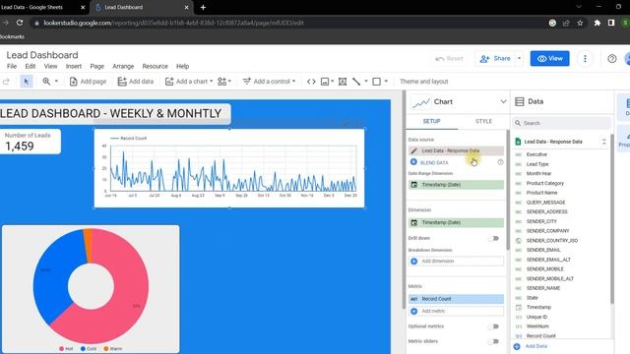630x354 pixels.
Task: Select the Dimension Timestamp (Date) field
Action: click(x=456, y=222)
